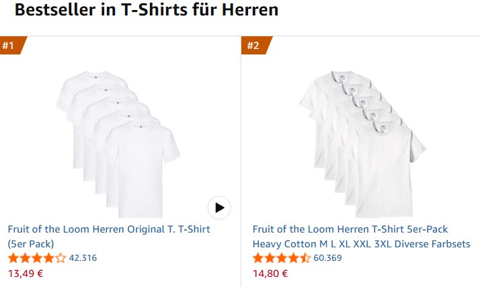Image resolution: width=480 pixels, height=287 pixels.
Task: Click 'Heavy Cotton M L XL XXL 3XL Diverse Farbsets'
Action: 361,243
